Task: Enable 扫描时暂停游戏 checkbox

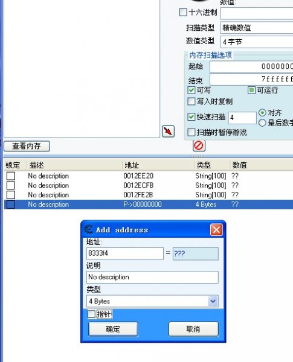Action: tap(192, 132)
